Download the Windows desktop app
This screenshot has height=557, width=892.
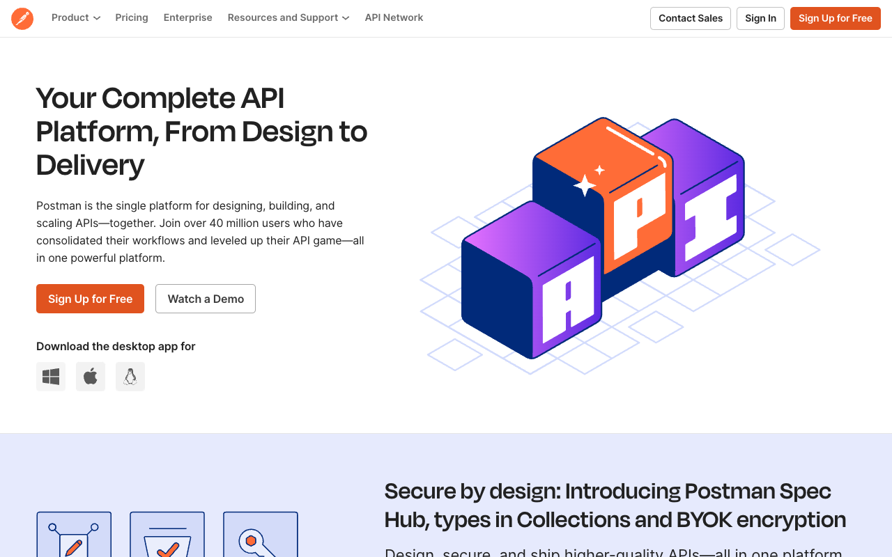[x=51, y=377]
